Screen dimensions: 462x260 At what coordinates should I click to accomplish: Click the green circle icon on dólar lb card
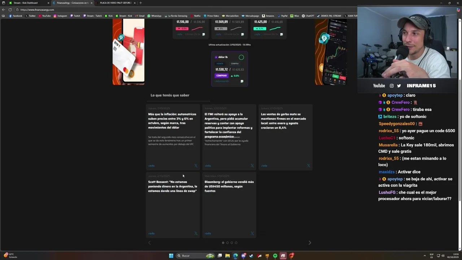click(241, 57)
